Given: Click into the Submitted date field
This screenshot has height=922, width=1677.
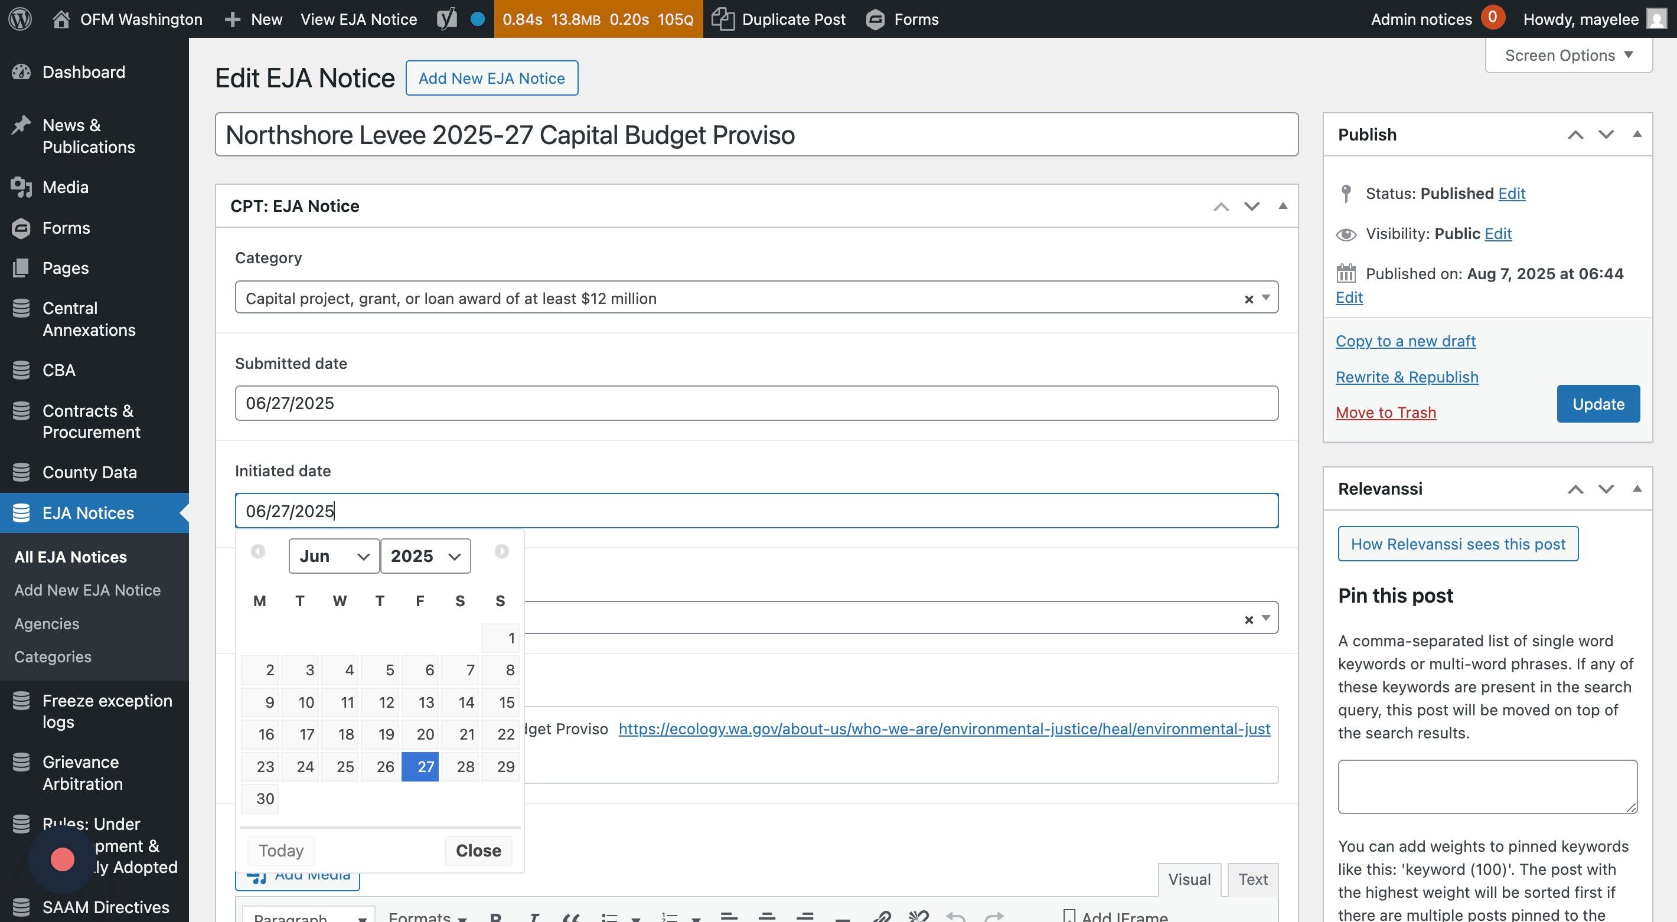Looking at the screenshot, I should 756,403.
